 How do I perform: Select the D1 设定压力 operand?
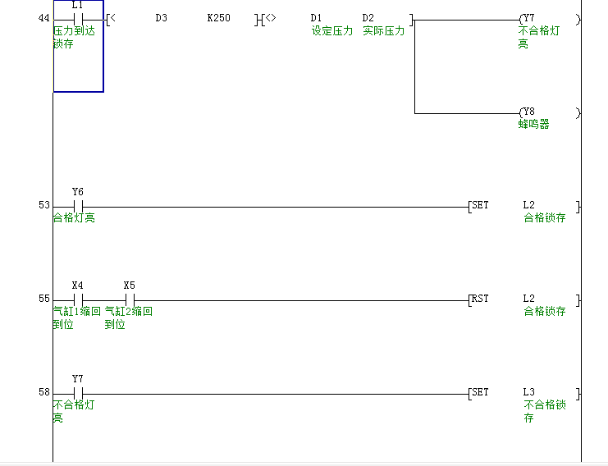317,18
